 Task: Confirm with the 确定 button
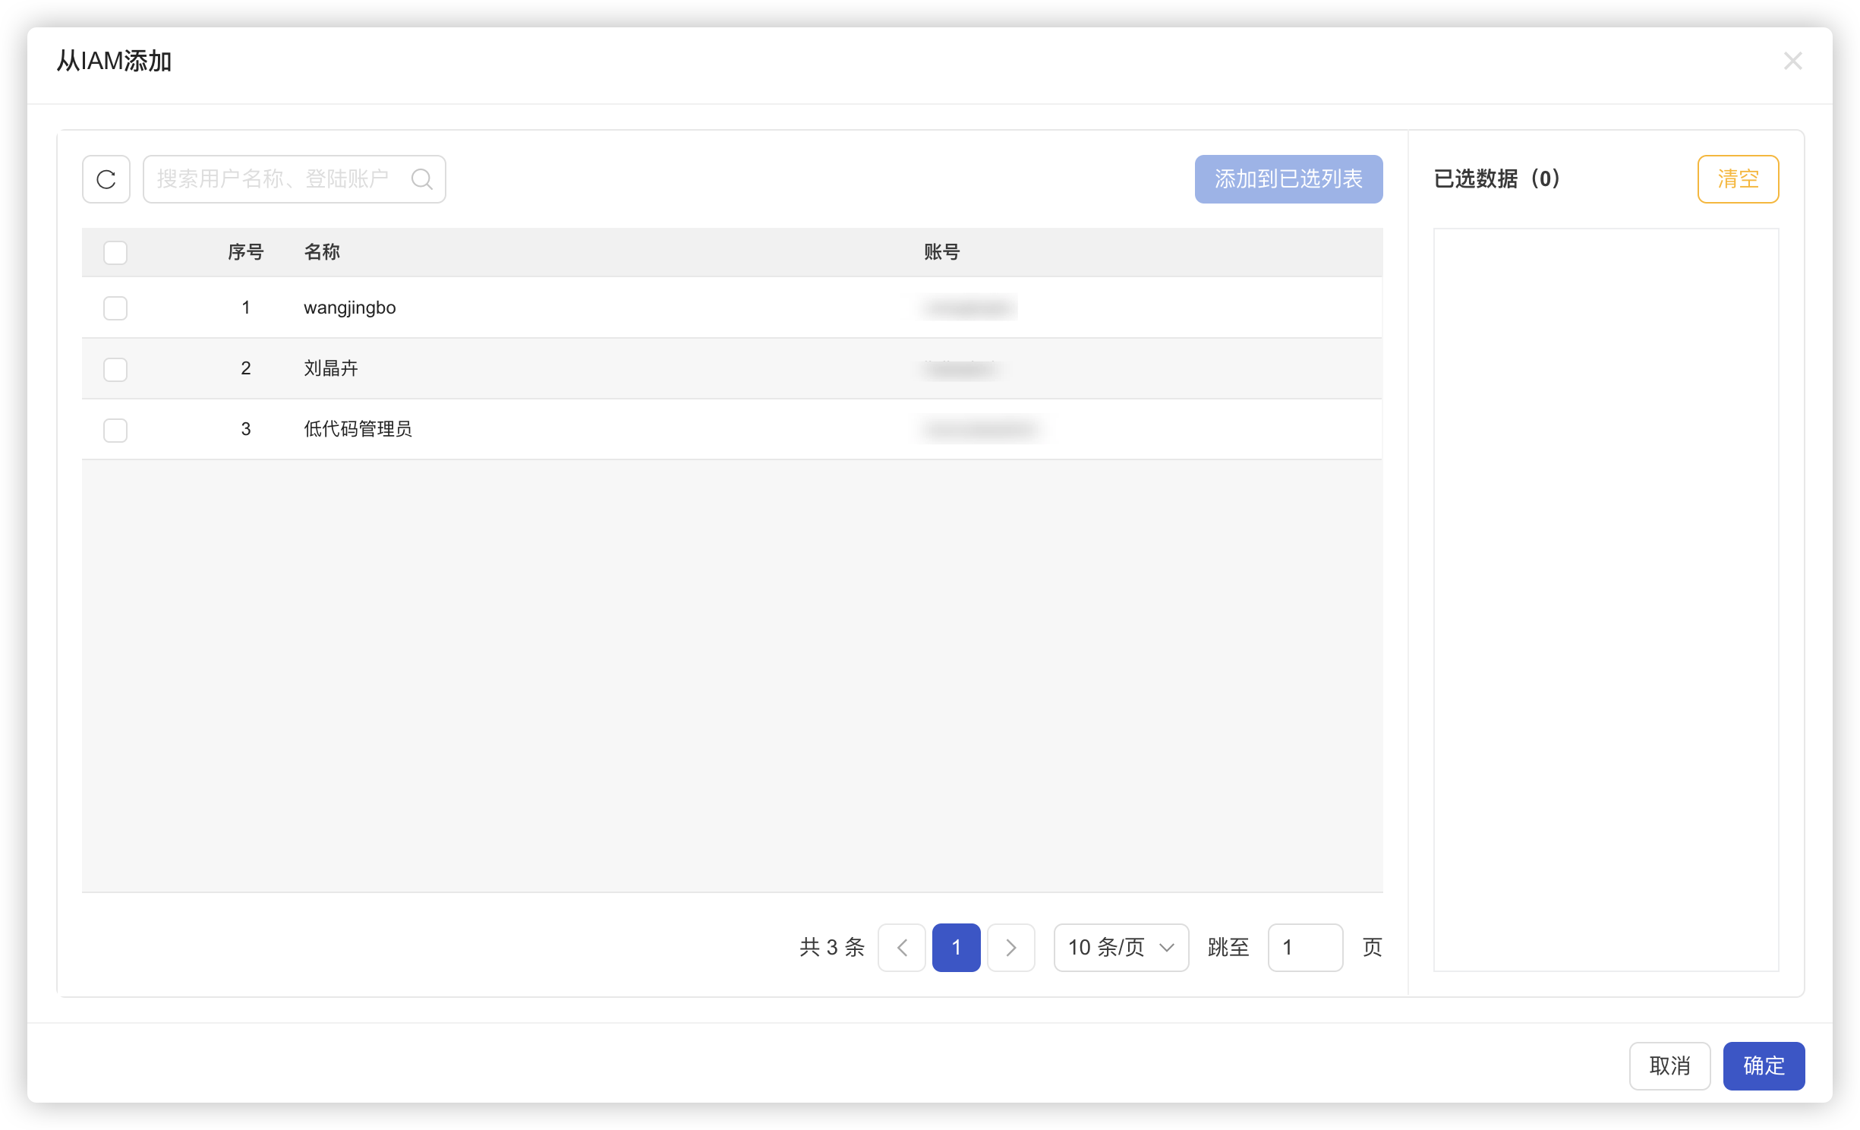[1764, 1065]
